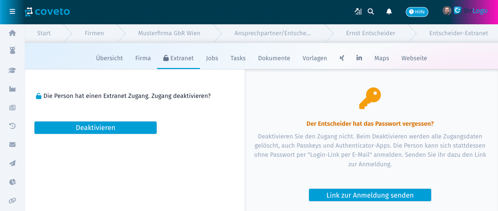
Task: Switch to the Übersicht tab
Action: pyautogui.click(x=109, y=58)
